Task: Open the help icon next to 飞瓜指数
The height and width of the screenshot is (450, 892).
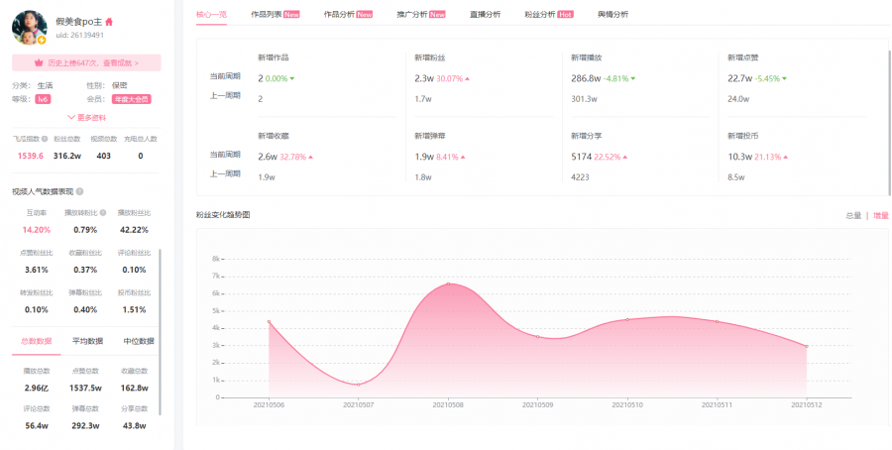Action: pyautogui.click(x=45, y=139)
